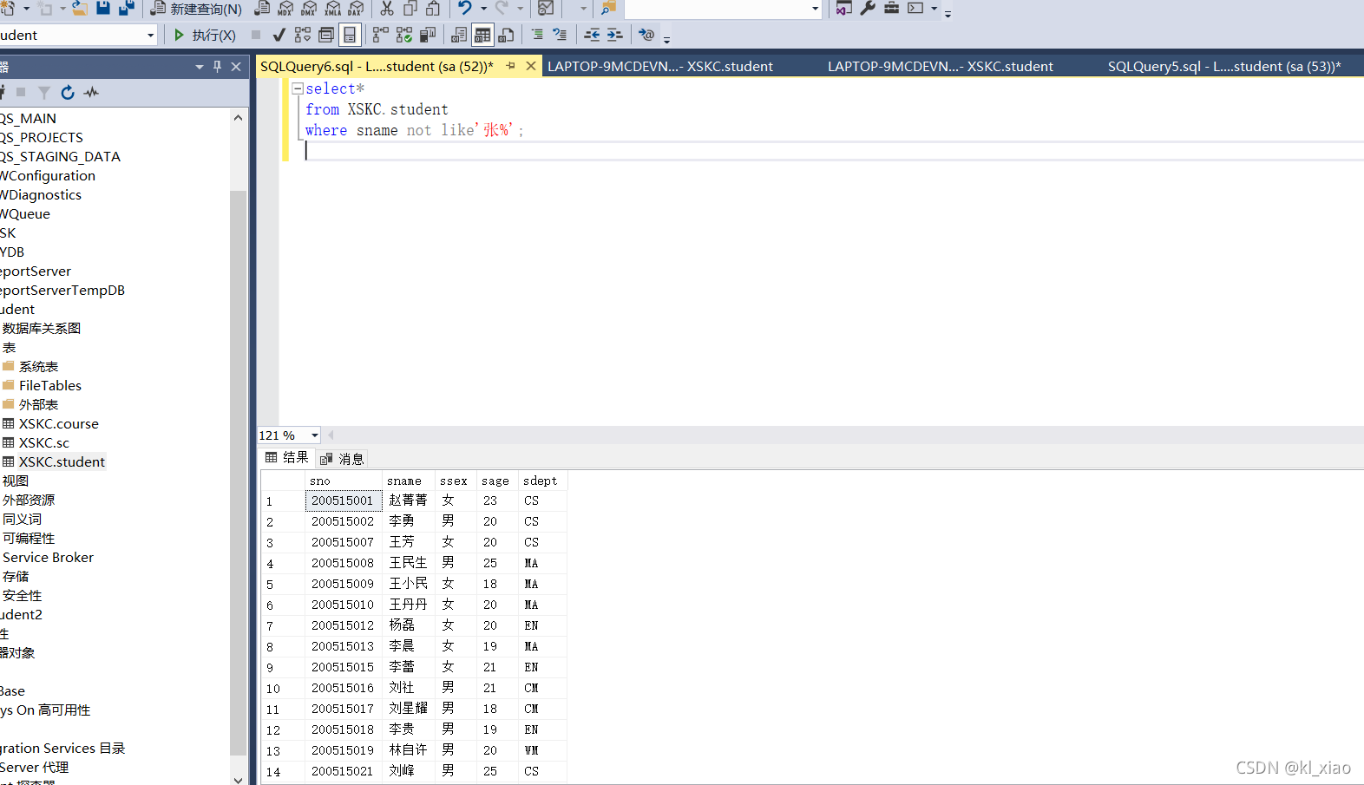Click Object Explorer refresh icon
This screenshot has height=785, width=1364.
68,92
